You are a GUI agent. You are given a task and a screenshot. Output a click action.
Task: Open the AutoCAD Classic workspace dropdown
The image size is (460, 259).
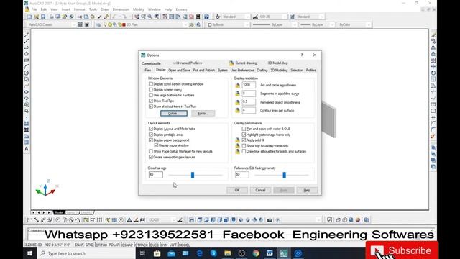52,24
